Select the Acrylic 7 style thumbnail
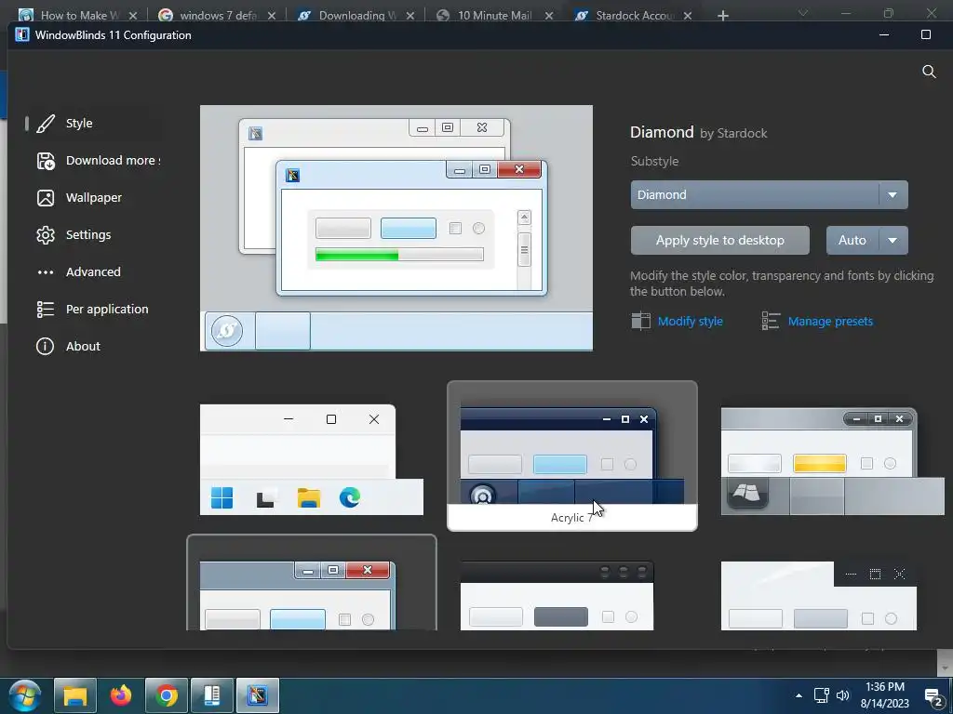Viewport: 953px width, 714px height. 572,456
